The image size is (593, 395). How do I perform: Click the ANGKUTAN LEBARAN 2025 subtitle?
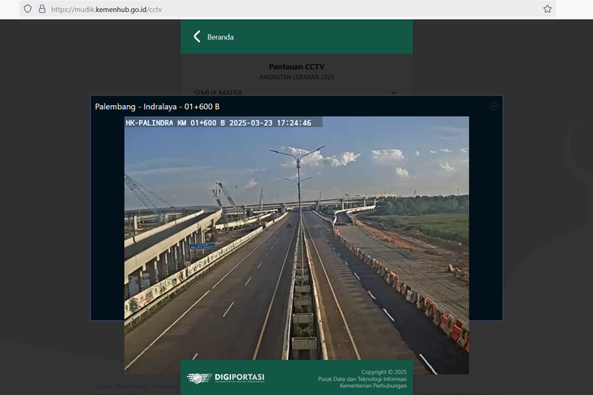pos(296,77)
